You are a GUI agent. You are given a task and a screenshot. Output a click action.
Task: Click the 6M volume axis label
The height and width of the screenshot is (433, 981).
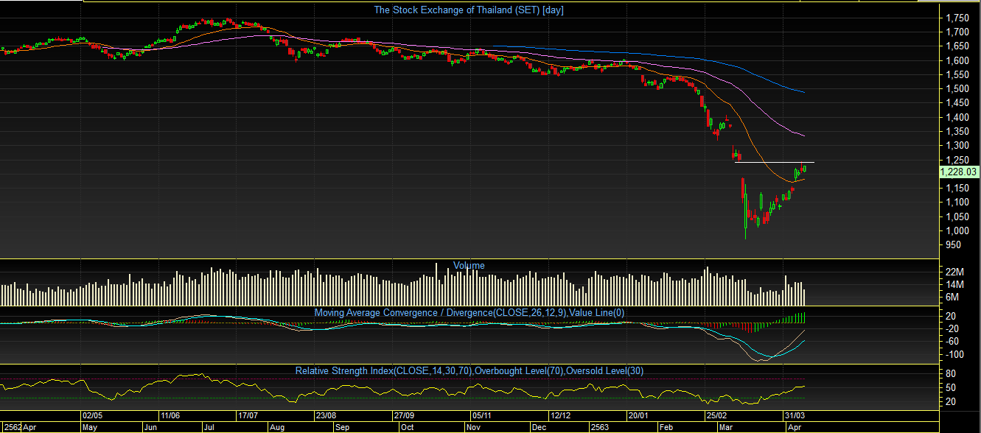[x=952, y=298]
